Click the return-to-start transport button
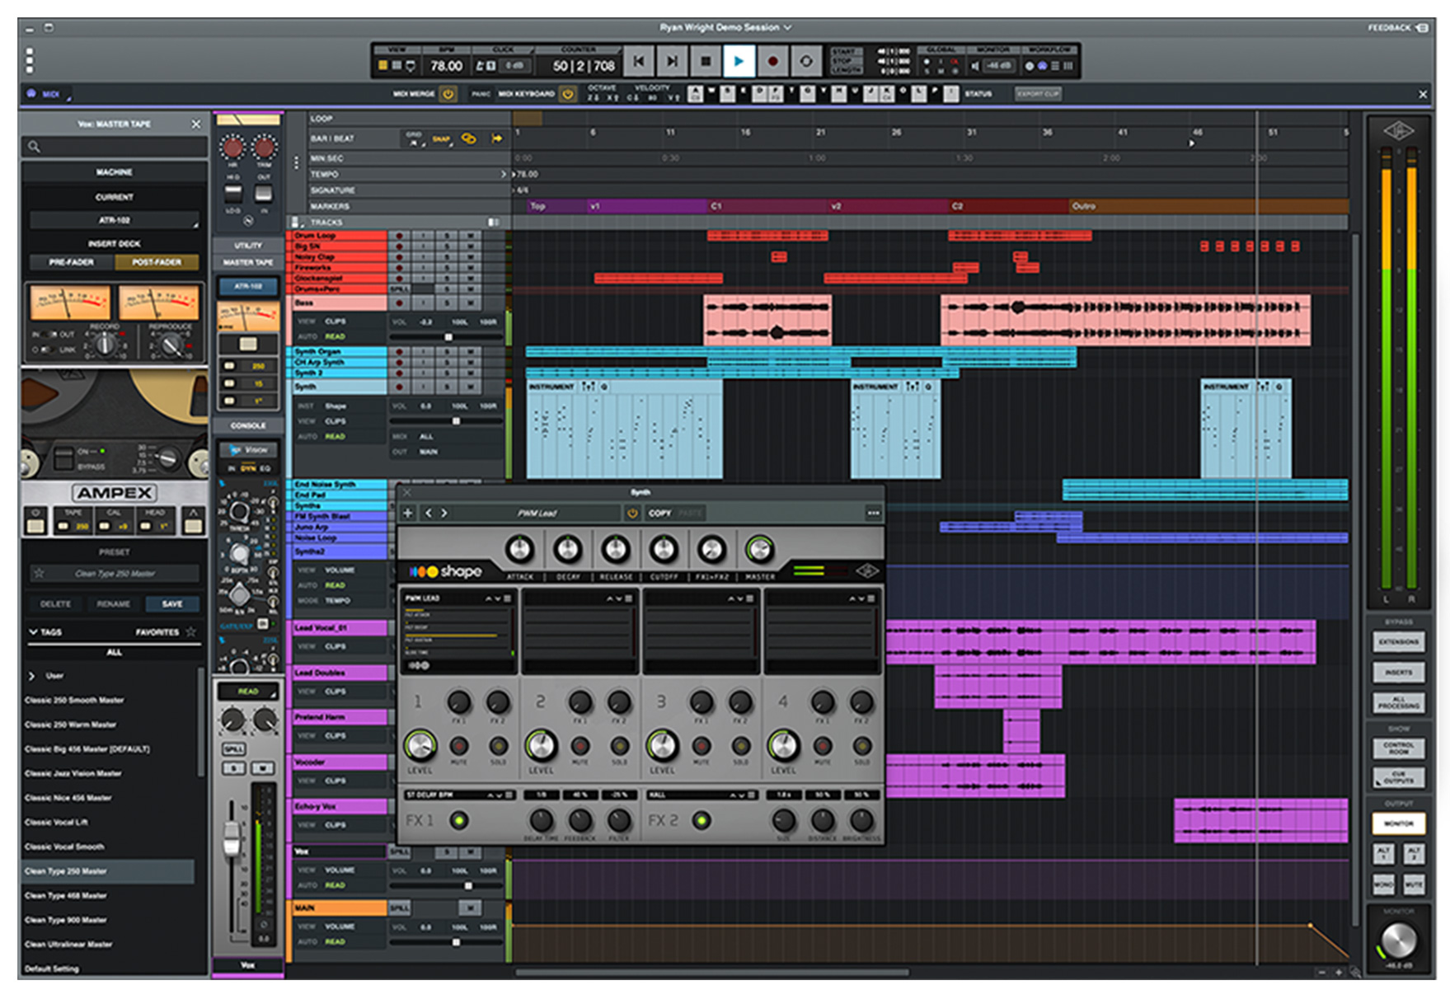This screenshot has height=990, width=1450. click(x=638, y=61)
